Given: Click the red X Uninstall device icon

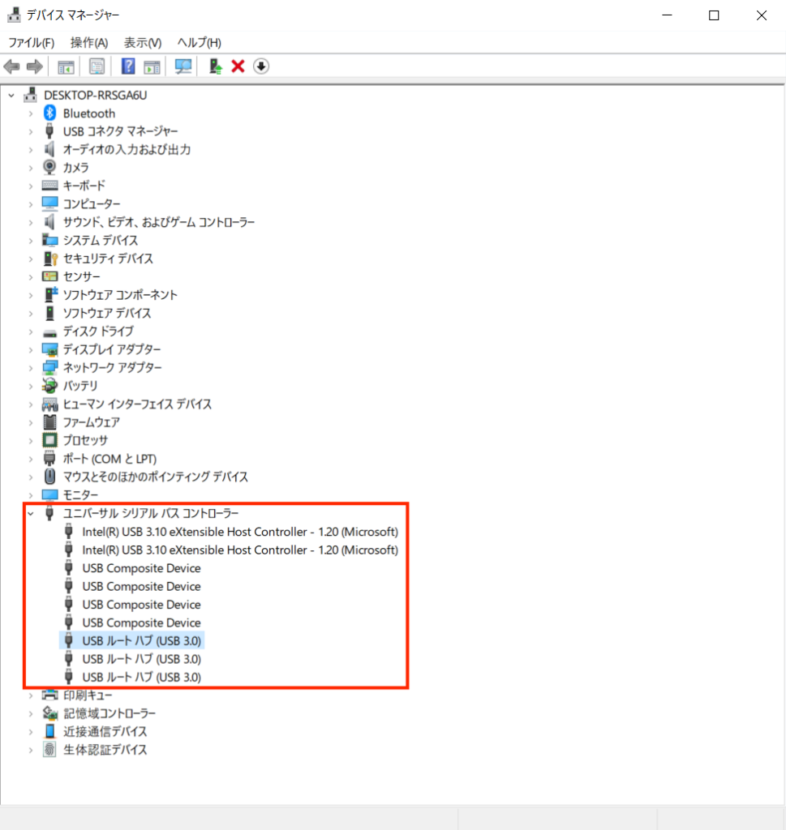Looking at the screenshot, I should (238, 66).
